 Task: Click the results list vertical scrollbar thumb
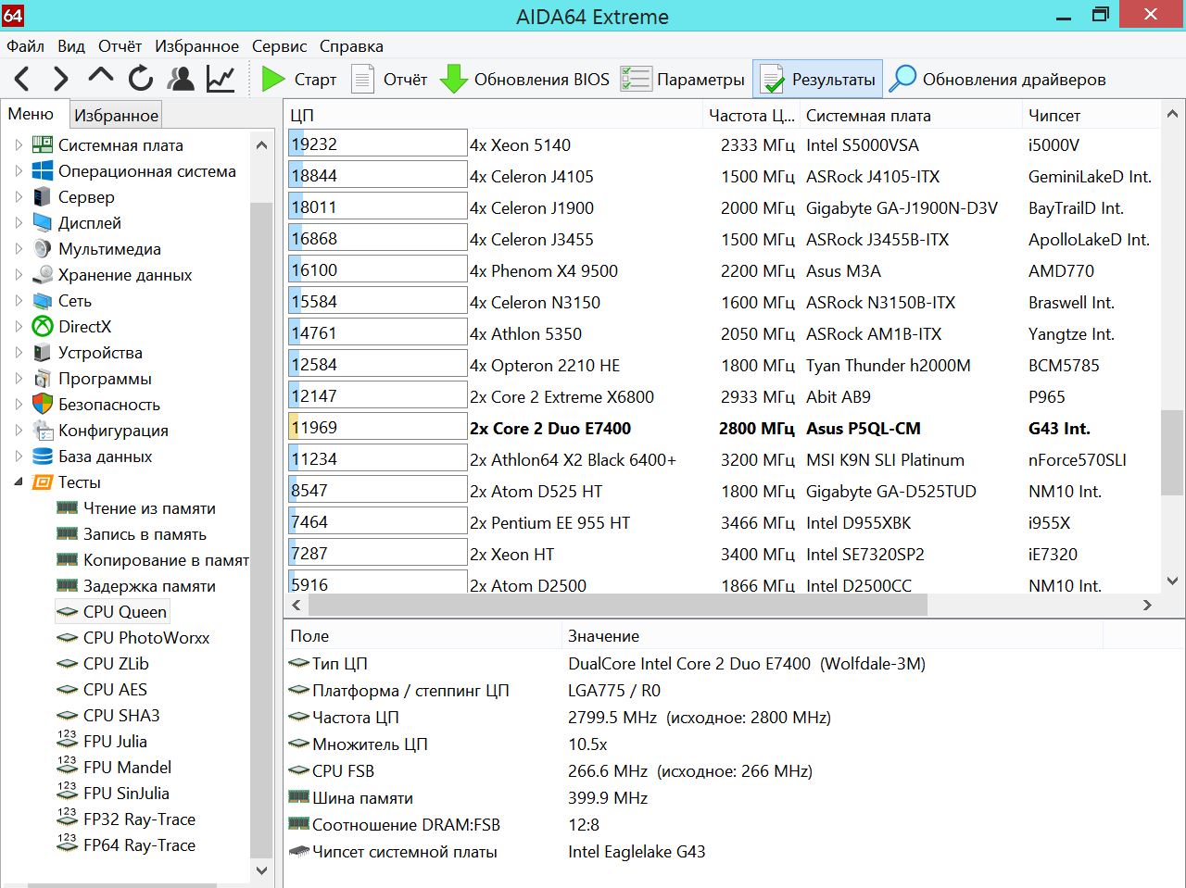[x=1172, y=452]
